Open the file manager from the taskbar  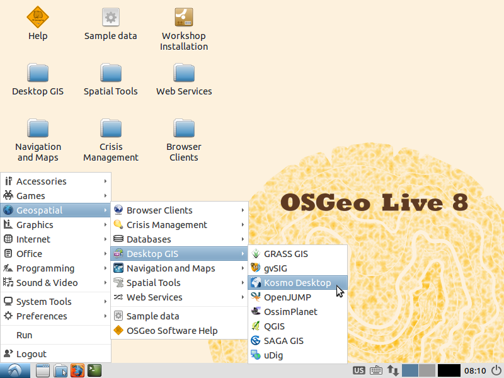click(60, 370)
